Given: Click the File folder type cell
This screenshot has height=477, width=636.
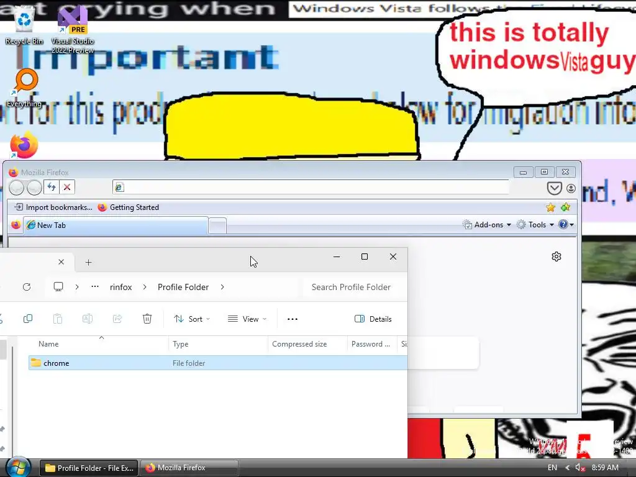Looking at the screenshot, I should coord(189,363).
